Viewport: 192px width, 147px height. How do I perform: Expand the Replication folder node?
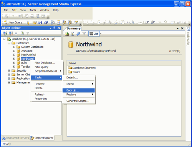[x=9, y=78]
